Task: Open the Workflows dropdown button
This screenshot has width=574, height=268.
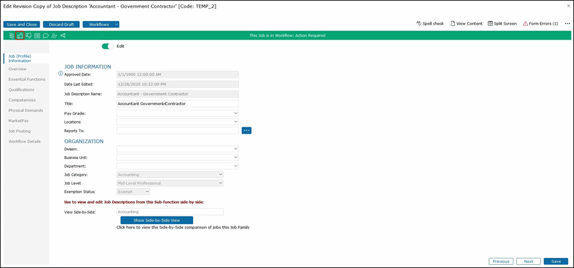Action: [101, 24]
